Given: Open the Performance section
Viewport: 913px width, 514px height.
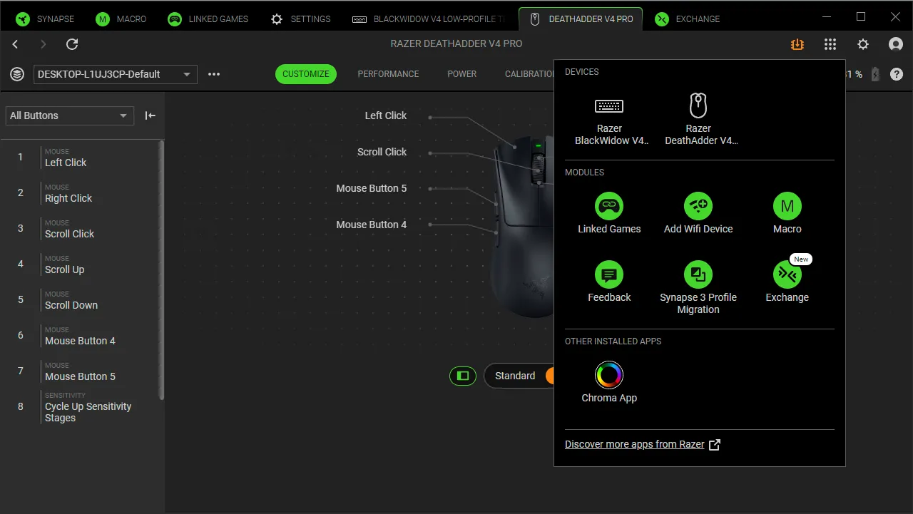Looking at the screenshot, I should [x=388, y=74].
